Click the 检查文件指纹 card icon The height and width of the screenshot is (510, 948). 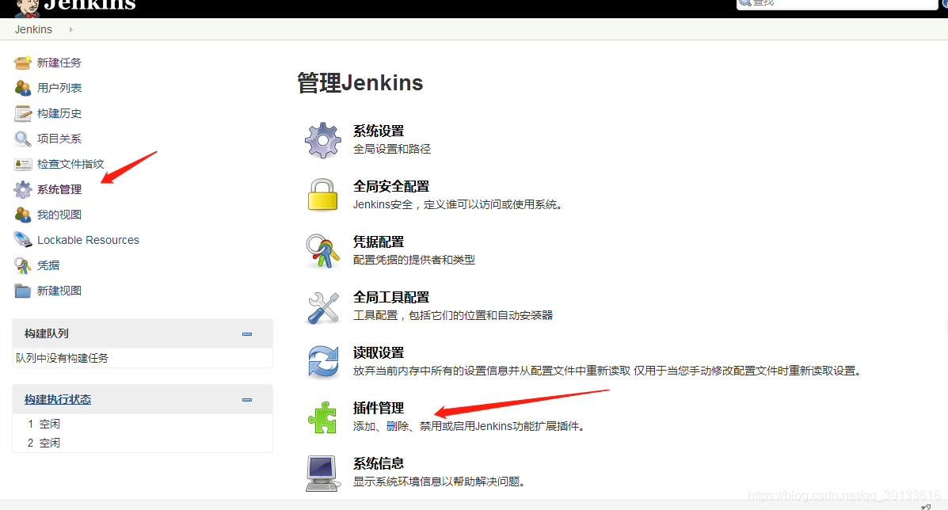23,165
